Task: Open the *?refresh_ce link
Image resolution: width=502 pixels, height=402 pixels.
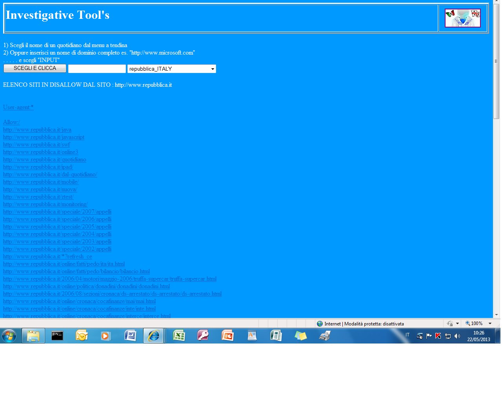Action: (x=48, y=256)
